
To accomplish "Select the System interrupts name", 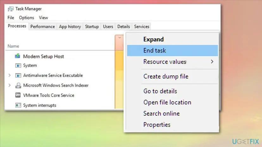I will point(40,105).
